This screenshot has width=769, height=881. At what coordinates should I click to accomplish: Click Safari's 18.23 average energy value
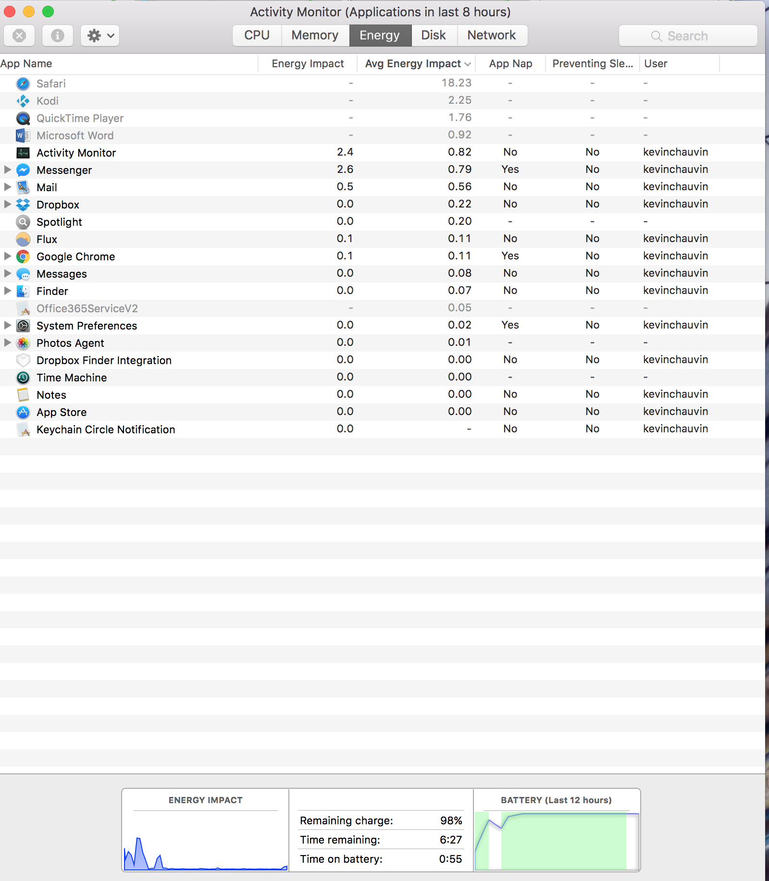(457, 83)
